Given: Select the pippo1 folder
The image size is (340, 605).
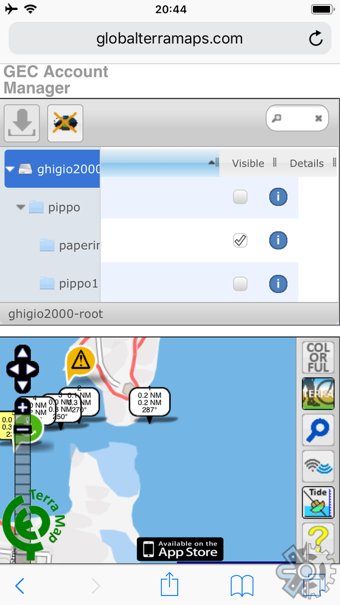Looking at the screenshot, I should coord(70,284).
